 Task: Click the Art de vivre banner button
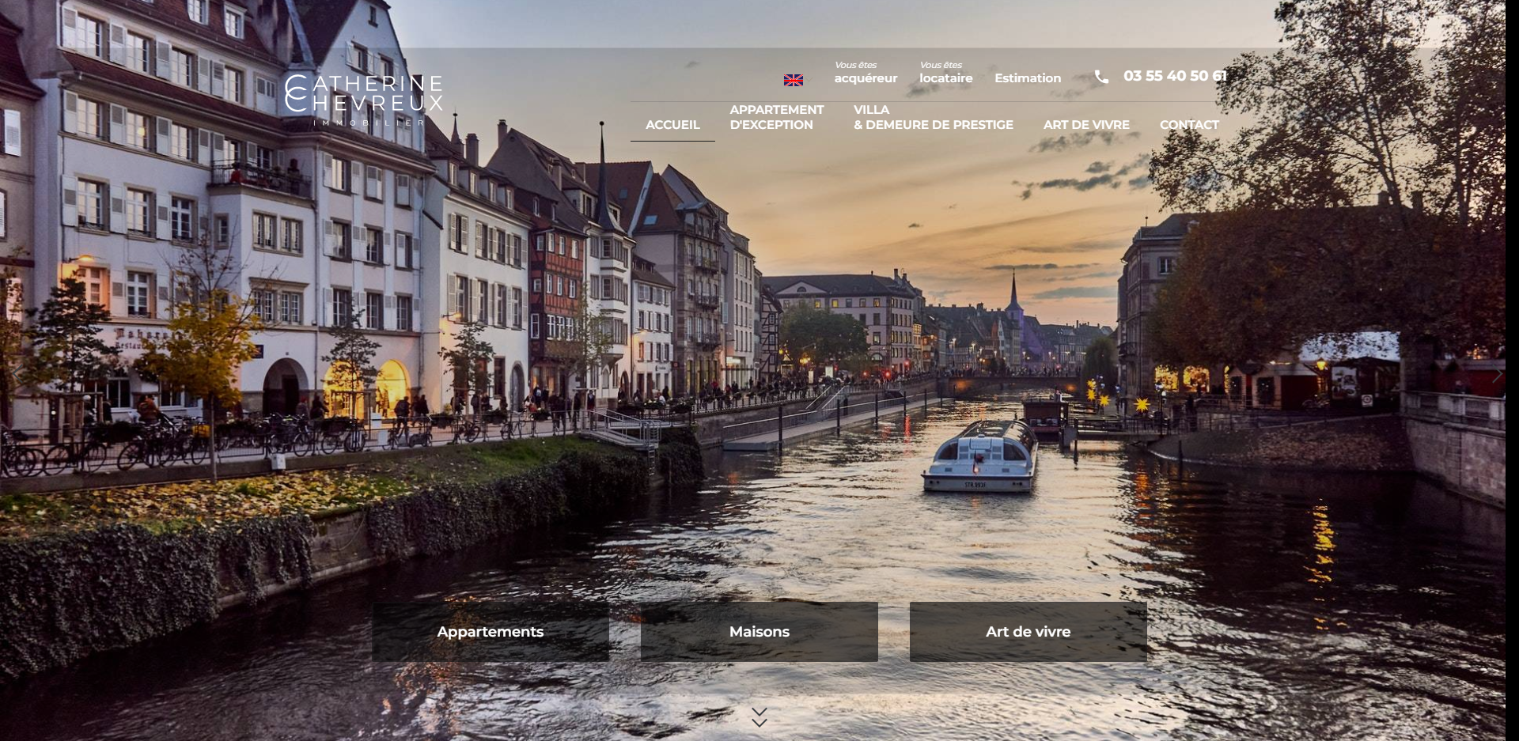(x=1027, y=631)
